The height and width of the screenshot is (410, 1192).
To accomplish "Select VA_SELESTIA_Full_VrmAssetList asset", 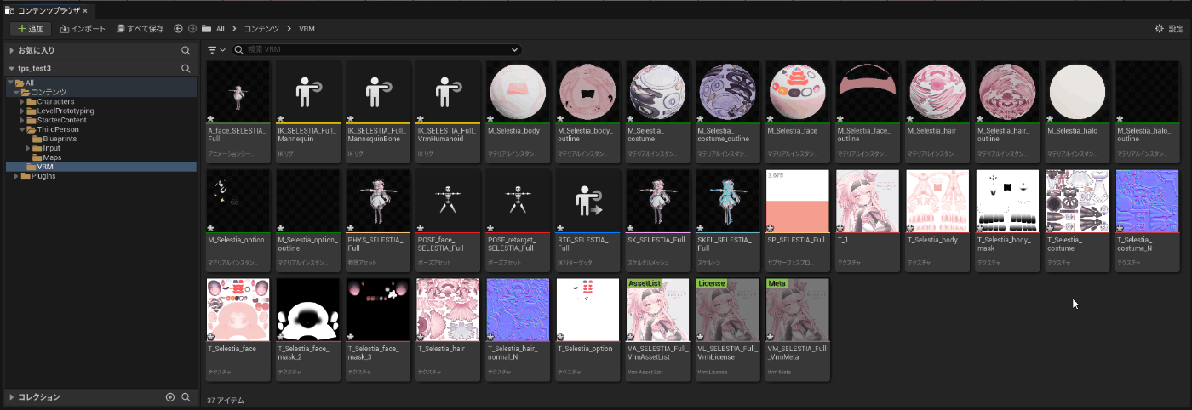I will [x=657, y=329].
